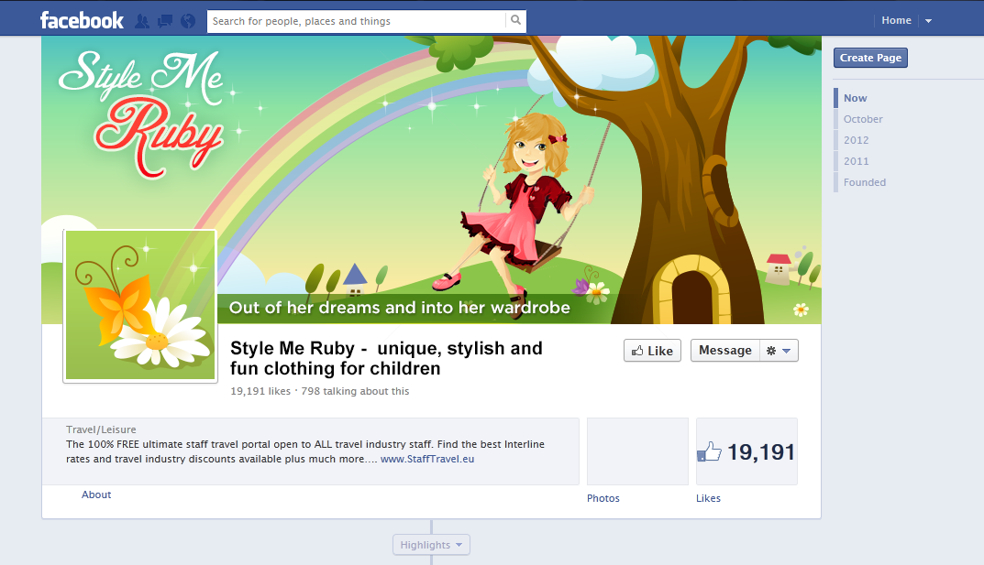Click the butterfly profile picture thumbnail
984x565 pixels.
tap(139, 305)
